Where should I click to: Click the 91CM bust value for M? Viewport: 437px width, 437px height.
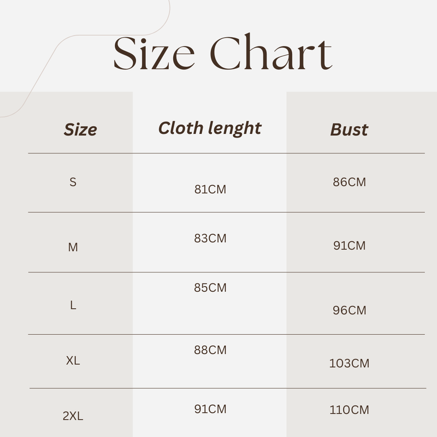coord(350,246)
